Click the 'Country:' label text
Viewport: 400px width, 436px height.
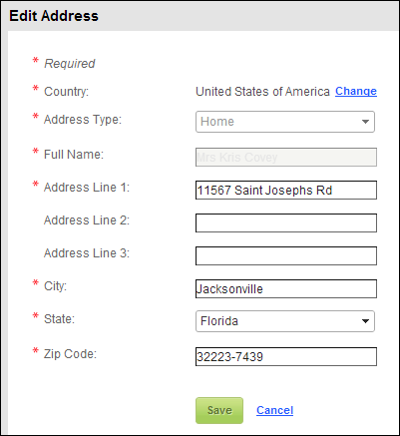67,92
